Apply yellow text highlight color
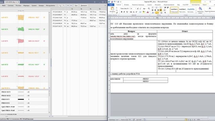 [x=143, y=12]
